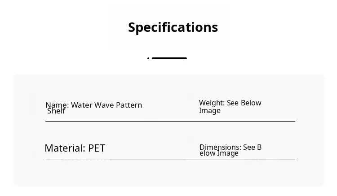Click the word Image under Weight
Image resolution: width=337 pixels, height=196 pixels.
(x=210, y=111)
